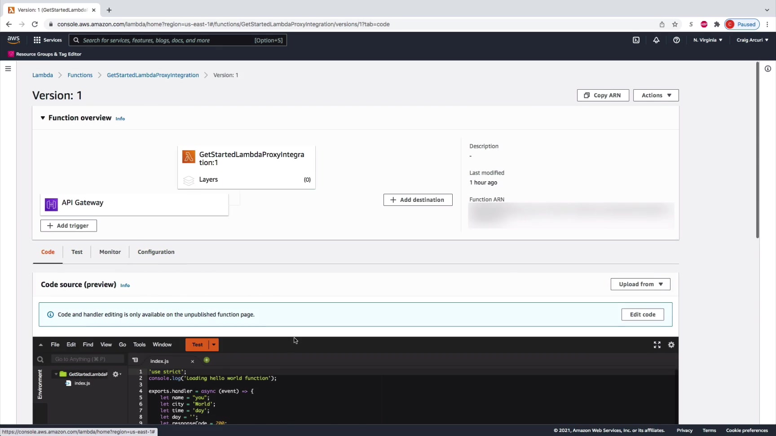Go to Functions breadcrumb link
Screen dimensions: 776x436
click(x=80, y=75)
